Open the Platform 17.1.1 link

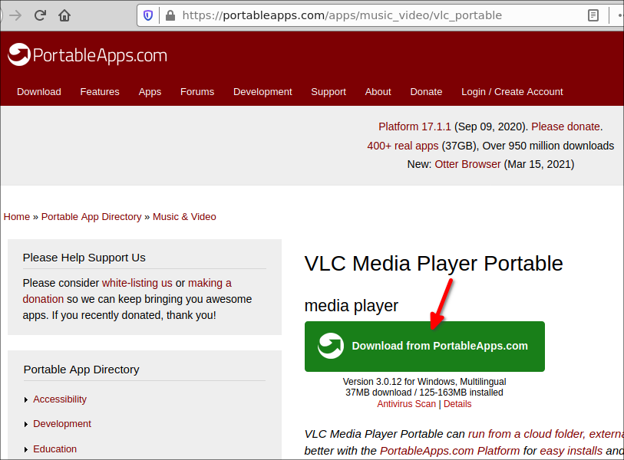tap(414, 127)
